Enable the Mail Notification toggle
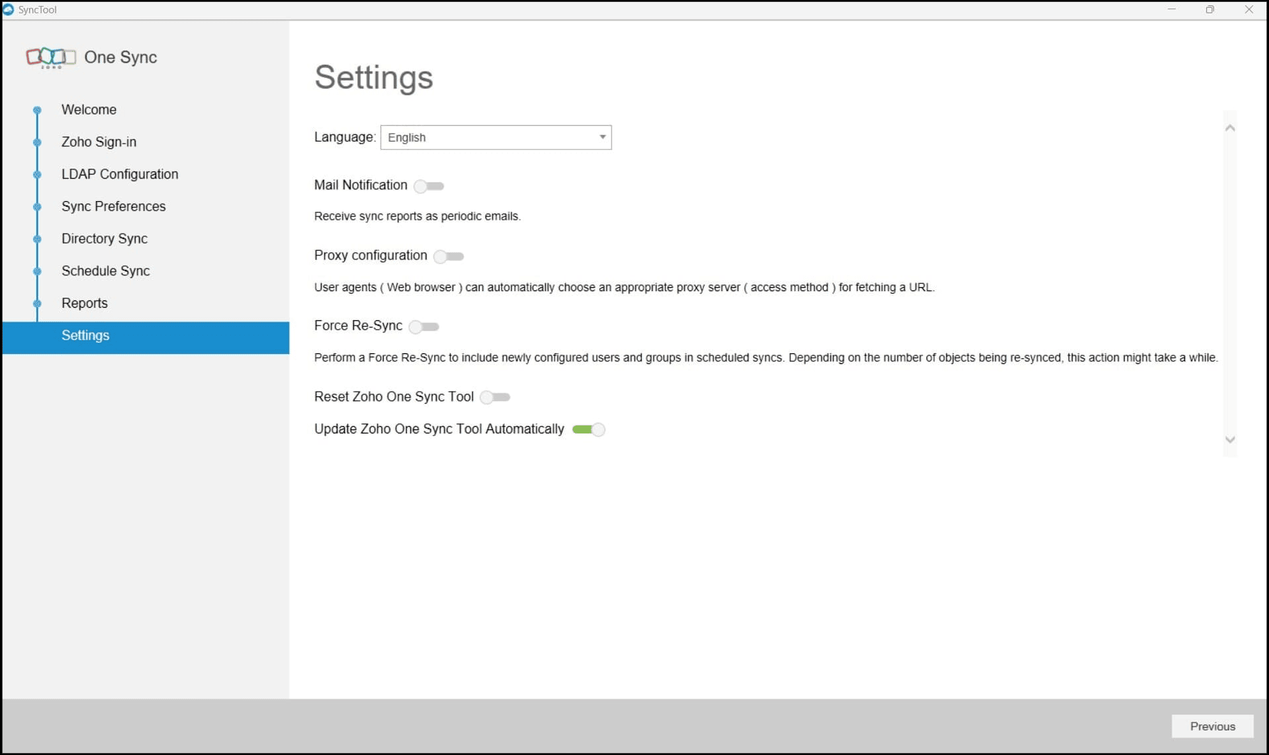Viewport: 1269px width, 755px height. tap(429, 186)
